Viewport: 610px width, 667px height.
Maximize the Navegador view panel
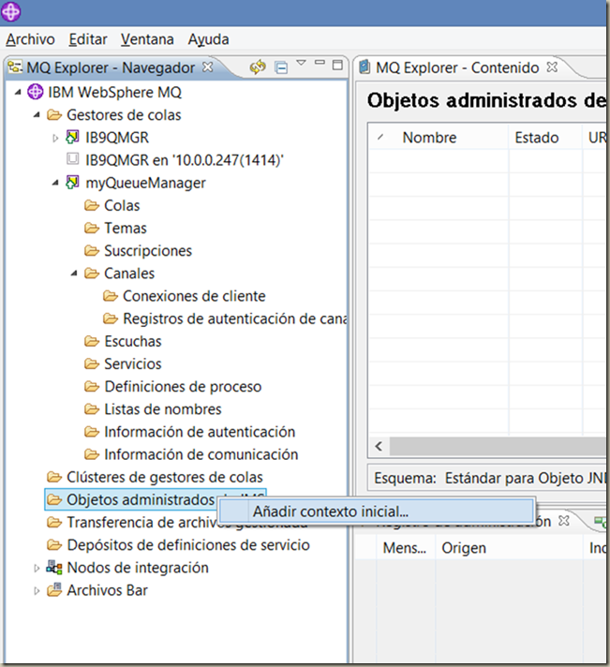337,65
